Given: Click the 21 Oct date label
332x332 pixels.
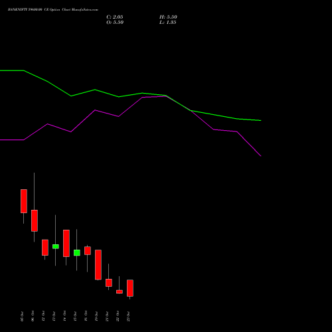Looking at the screenshot, I should (107, 316).
